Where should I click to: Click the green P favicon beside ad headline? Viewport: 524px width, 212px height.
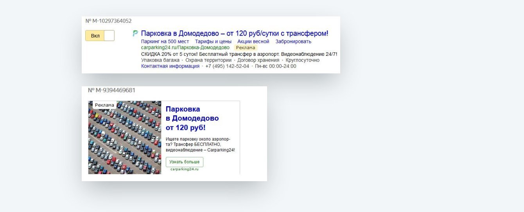click(135, 34)
